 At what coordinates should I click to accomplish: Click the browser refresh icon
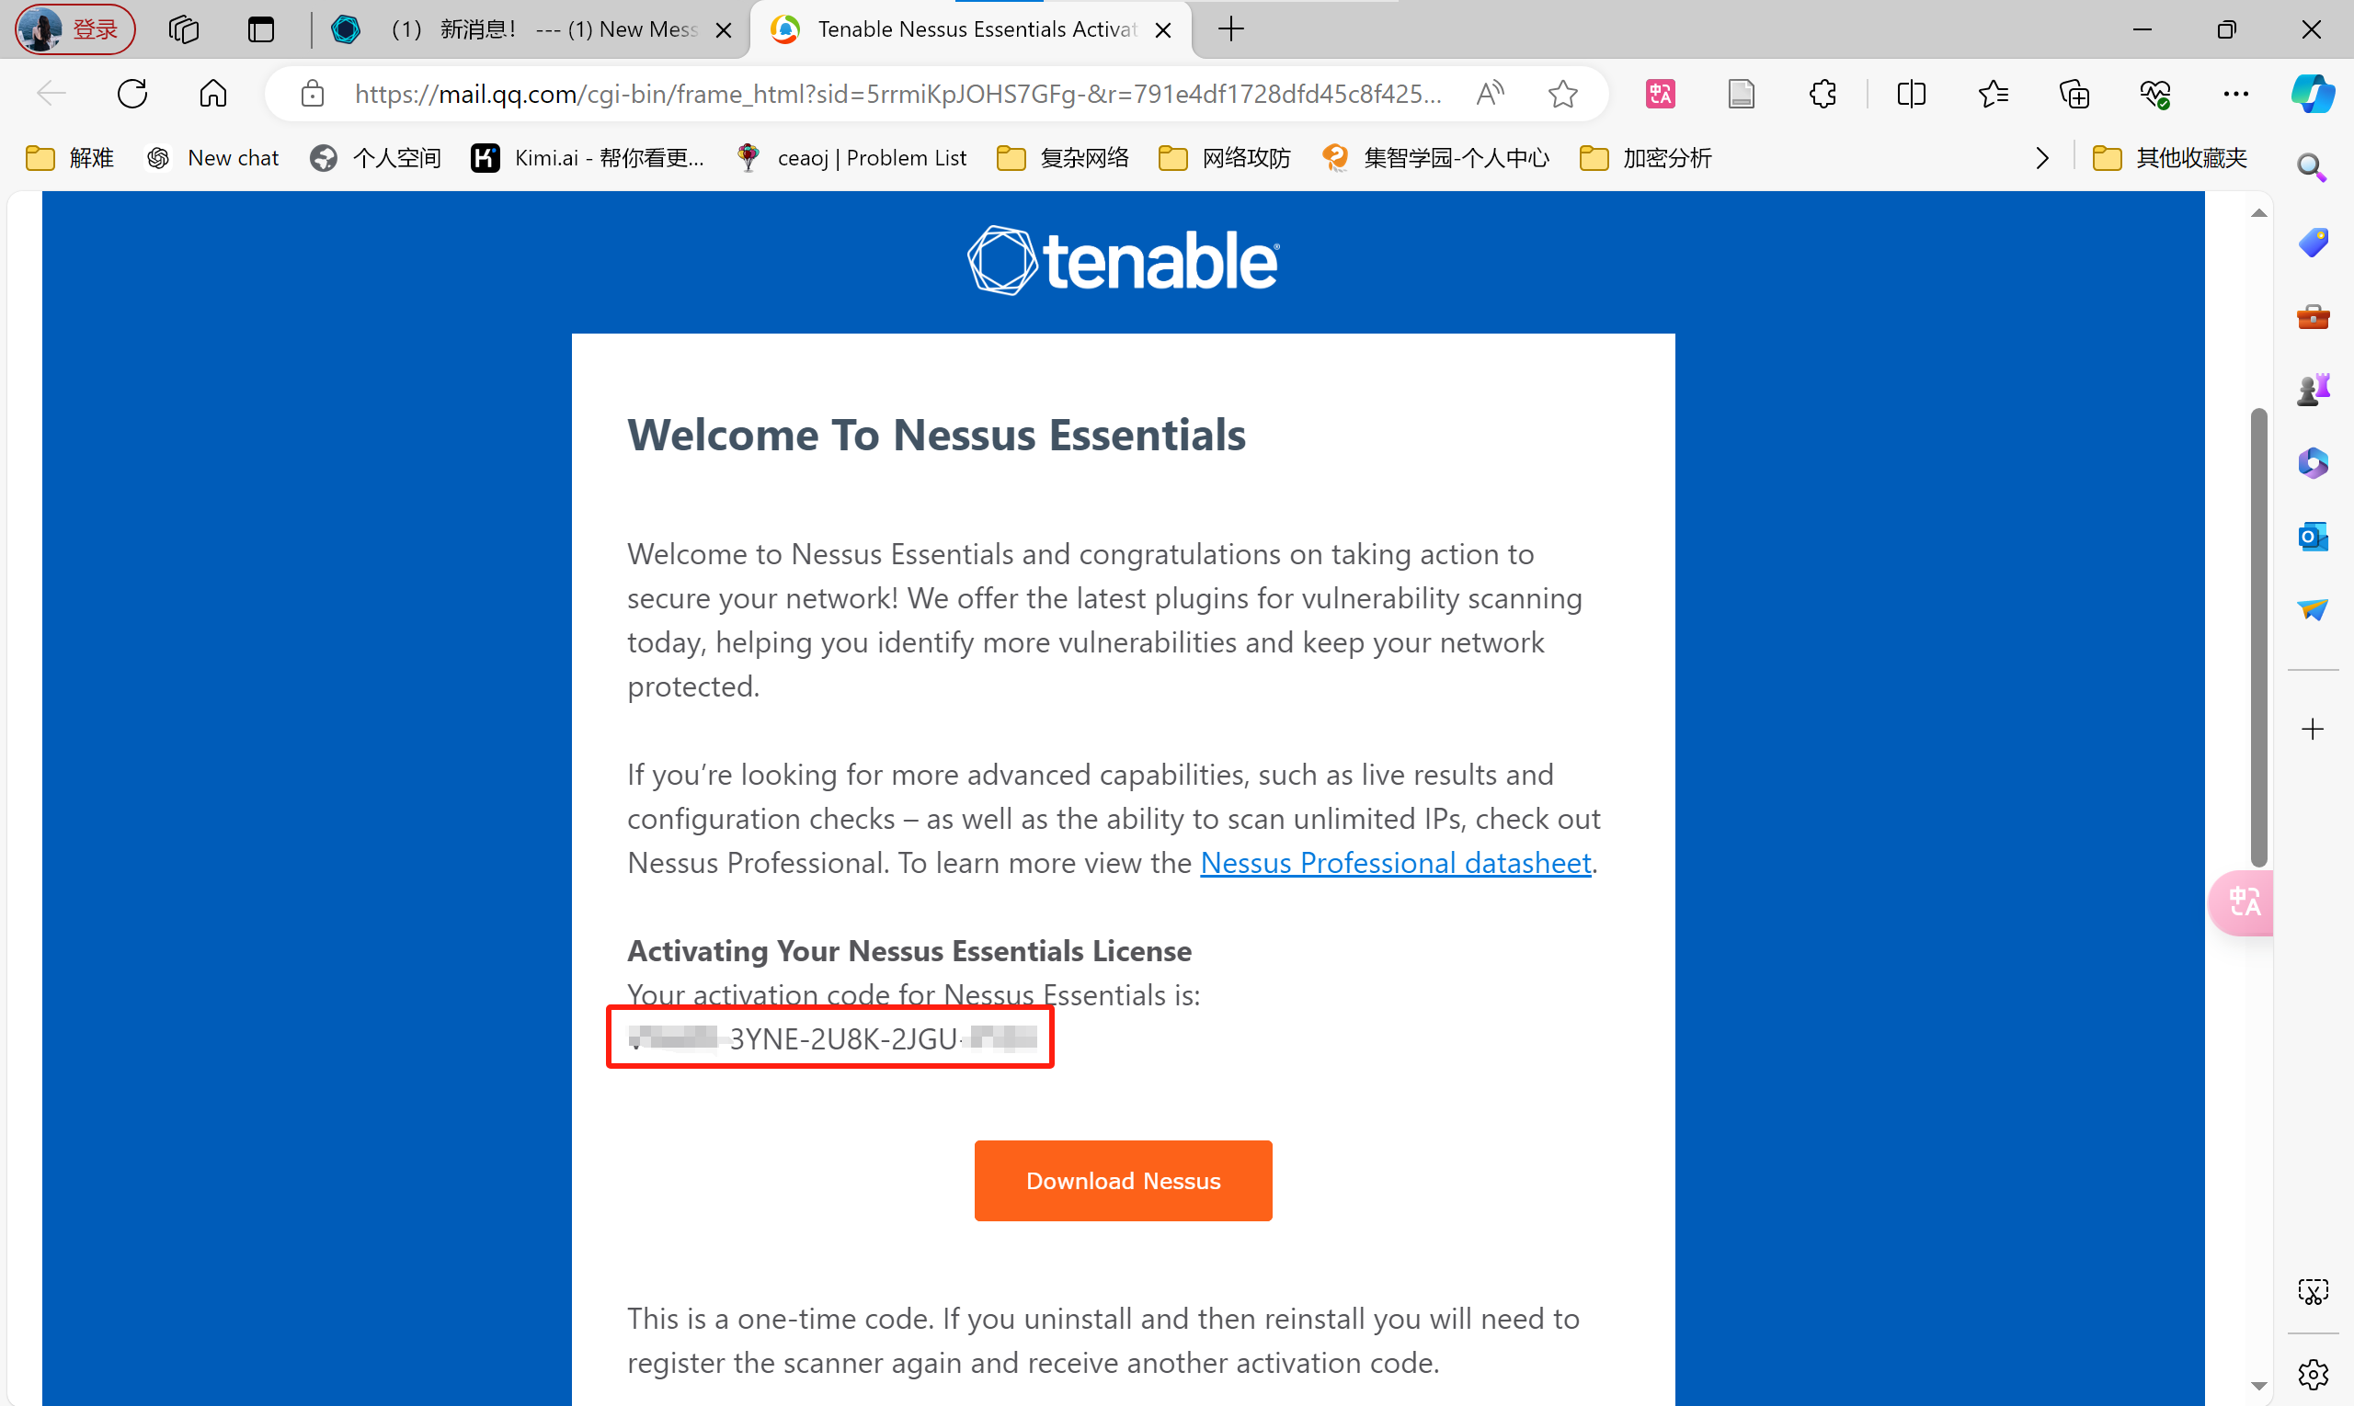click(x=132, y=94)
